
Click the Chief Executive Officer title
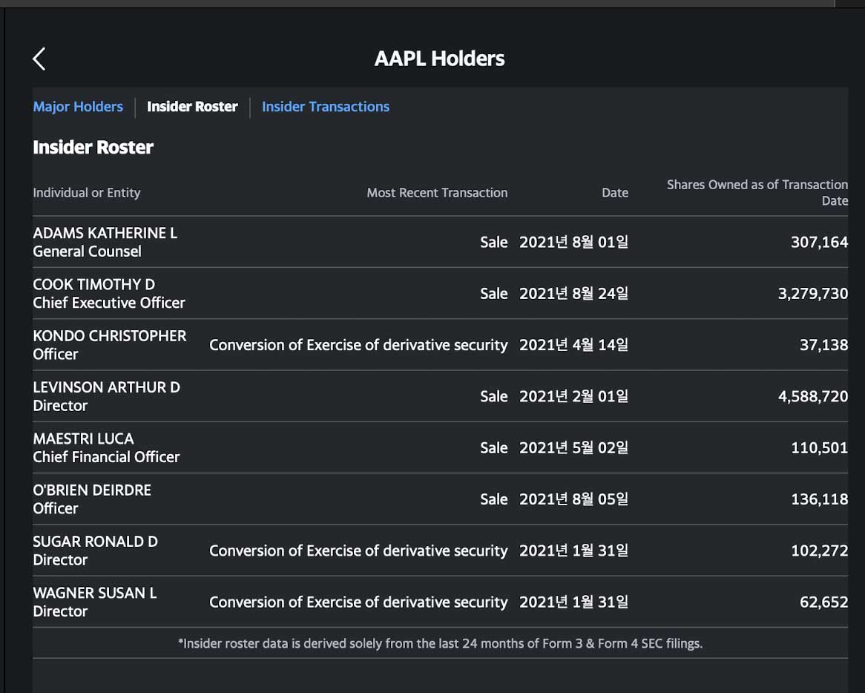point(109,303)
